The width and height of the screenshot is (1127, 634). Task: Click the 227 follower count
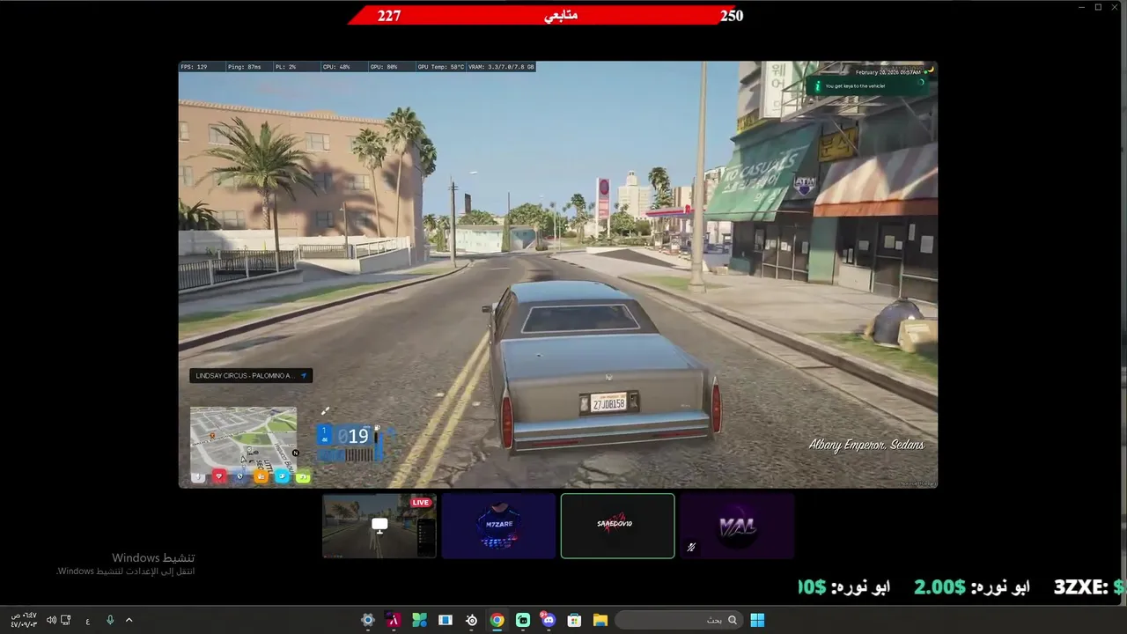(389, 15)
